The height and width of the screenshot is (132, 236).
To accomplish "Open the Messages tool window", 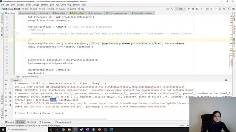I will tap(45, 122).
